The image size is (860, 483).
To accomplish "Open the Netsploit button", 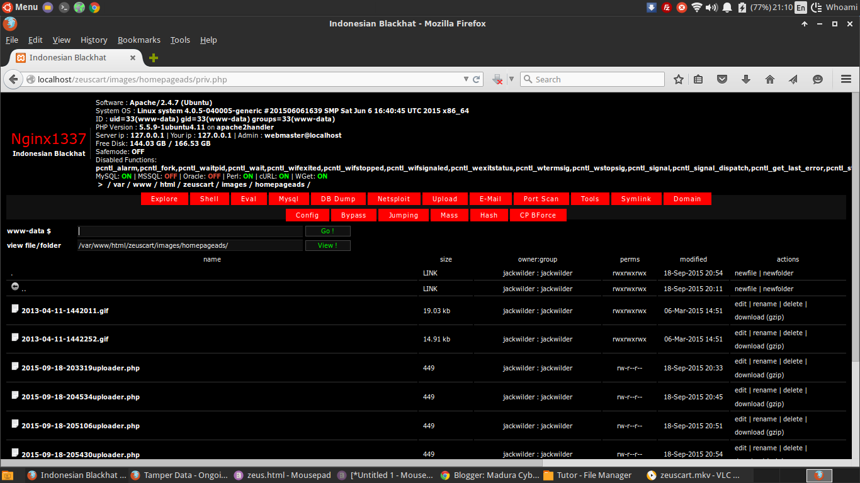I will tap(393, 199).
